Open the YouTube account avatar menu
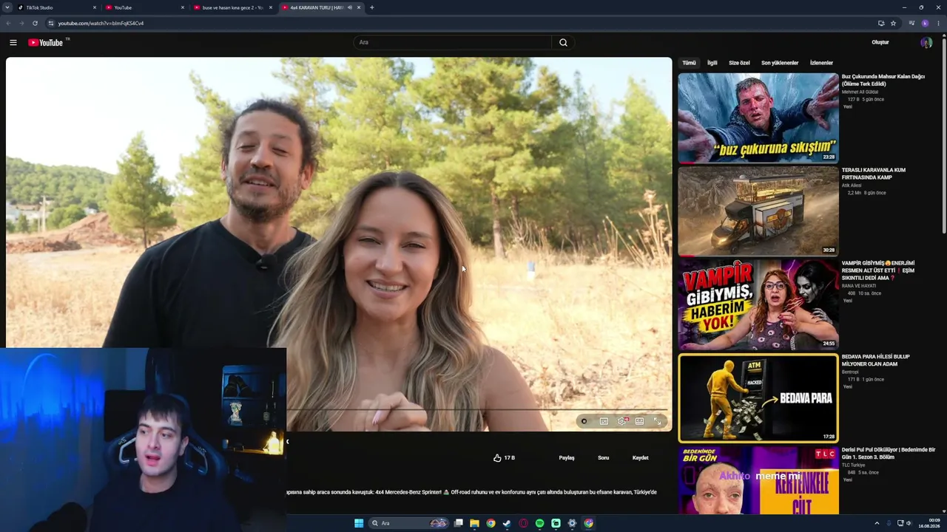The height and width of the screenshot is (532, 947). (x=926, y=42)
